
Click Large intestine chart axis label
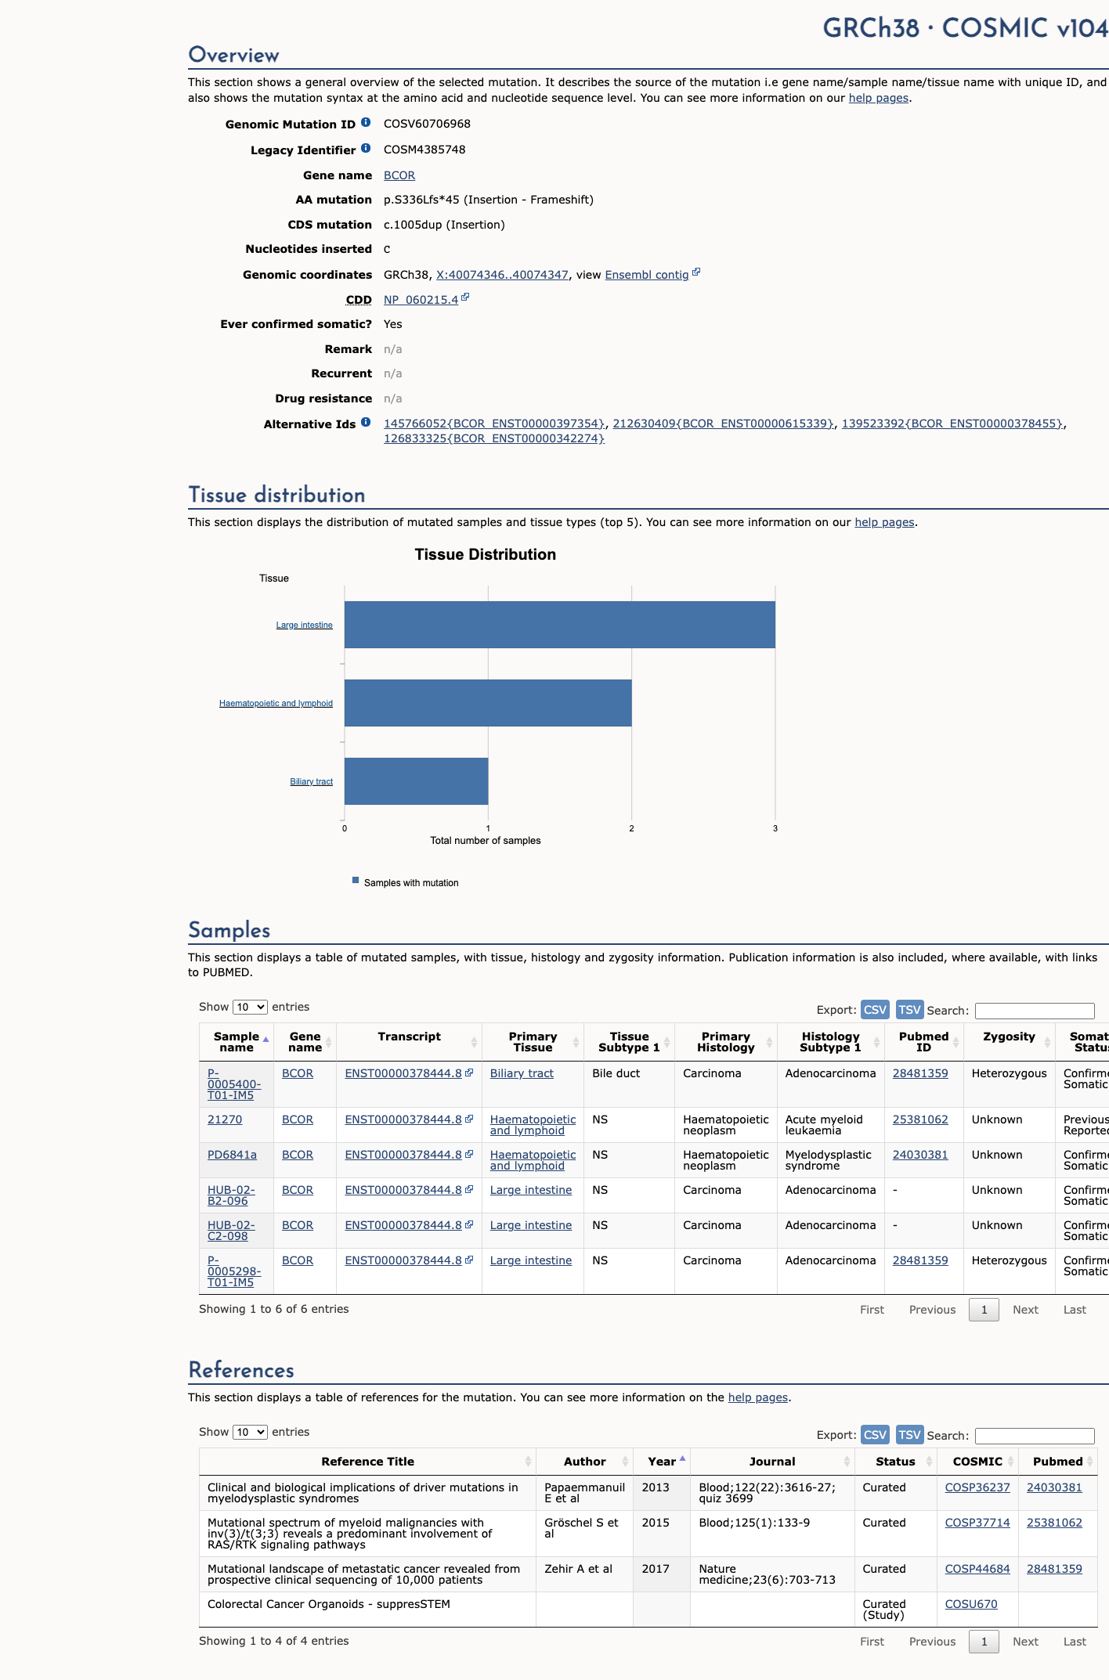[x=304, y=625]
